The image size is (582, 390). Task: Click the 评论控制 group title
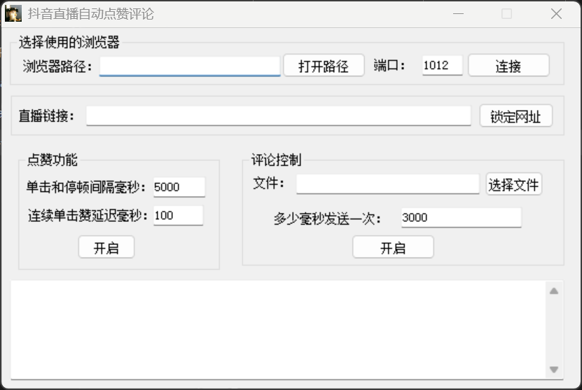(x=276, y=160)
